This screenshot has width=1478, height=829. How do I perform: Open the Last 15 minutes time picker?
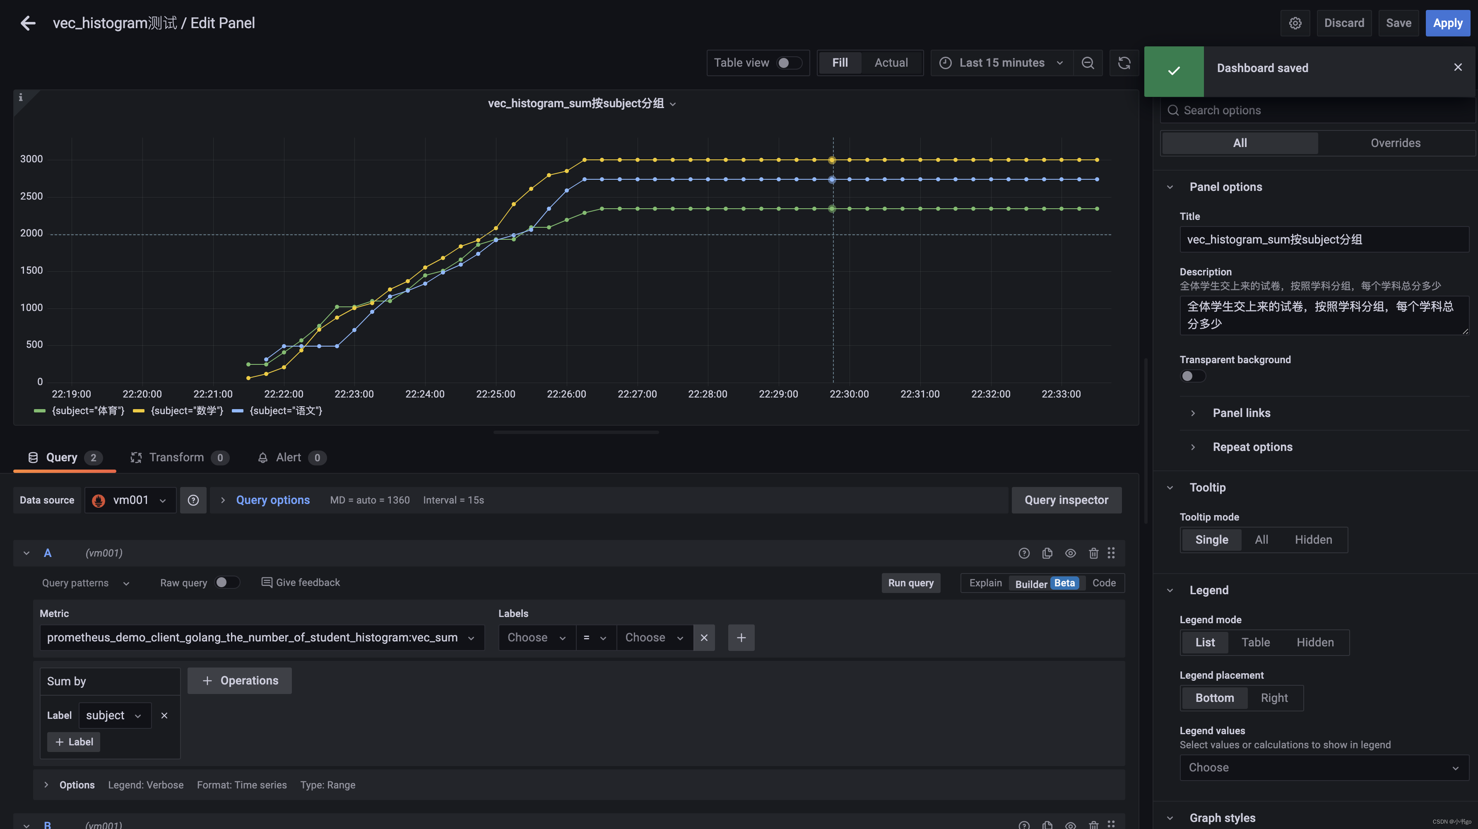[x=1002, y=63]
